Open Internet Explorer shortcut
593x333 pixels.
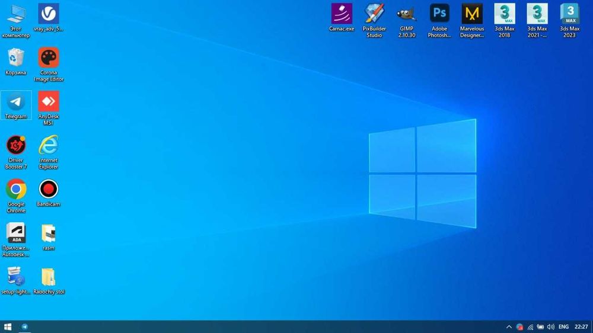coord(49,152)
